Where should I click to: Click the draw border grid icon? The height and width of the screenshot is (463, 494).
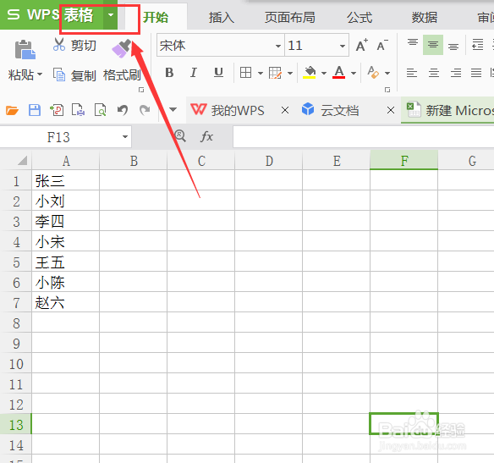(275, 73)
